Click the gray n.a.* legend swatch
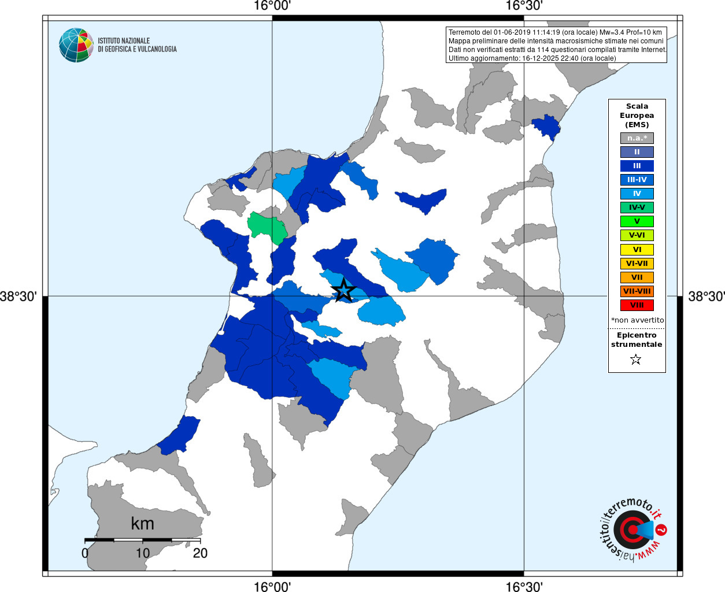 click(637, 138)
